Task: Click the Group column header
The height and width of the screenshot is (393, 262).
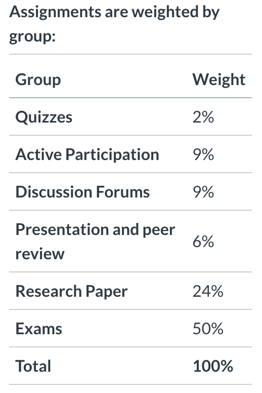Action: pos(38,80)
